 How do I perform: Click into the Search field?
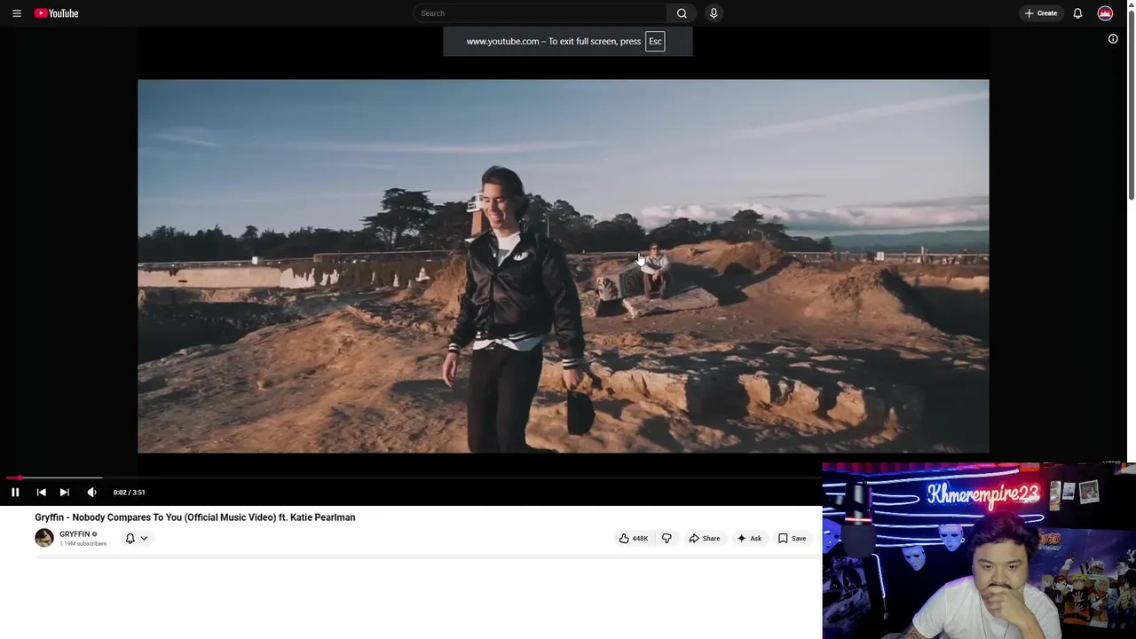coord(540,13)
